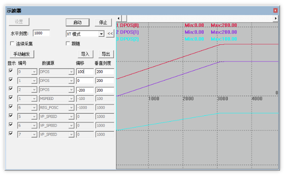Uncheck display box for MSPEED row
Image resolution: width=285 pixels, height=176 pixels.
click(x=11, y=97)
